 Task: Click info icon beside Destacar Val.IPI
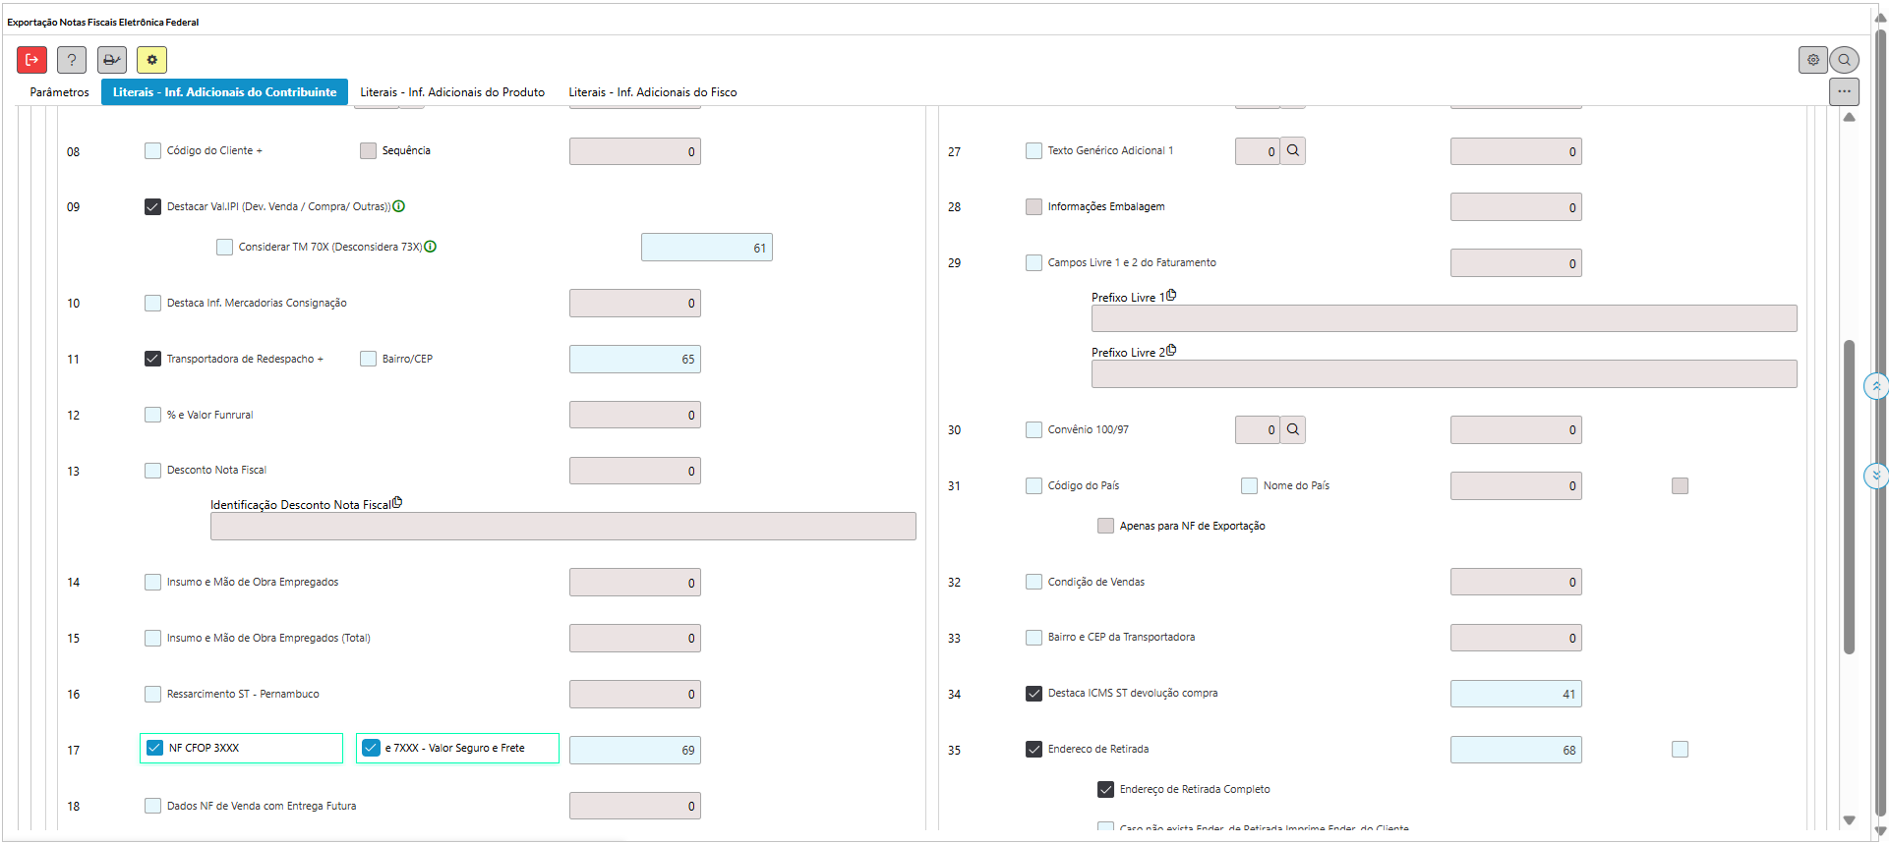click(398, 206)
